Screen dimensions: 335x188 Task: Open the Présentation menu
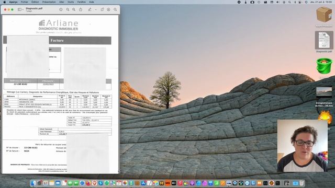tap(49, 2)
